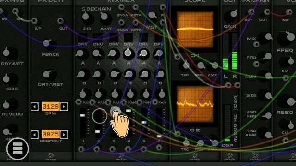The height and width of the screenshot is (166, 296).
Task: Click the SNDA send jack
Action: 121,7
